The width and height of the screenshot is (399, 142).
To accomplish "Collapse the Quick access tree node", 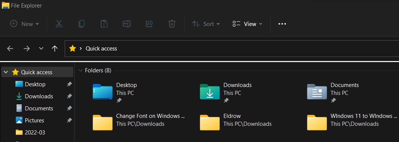I will click(x=6, y=72).
